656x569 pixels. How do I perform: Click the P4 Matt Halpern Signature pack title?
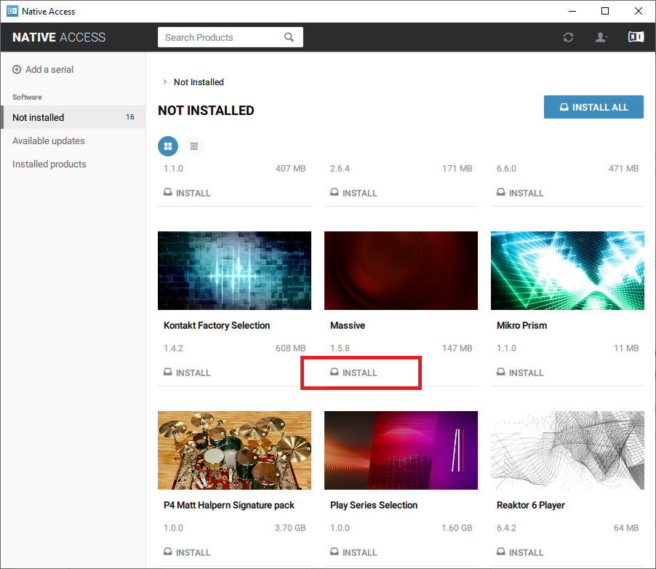pyautogui.click(x=229, y=505)
